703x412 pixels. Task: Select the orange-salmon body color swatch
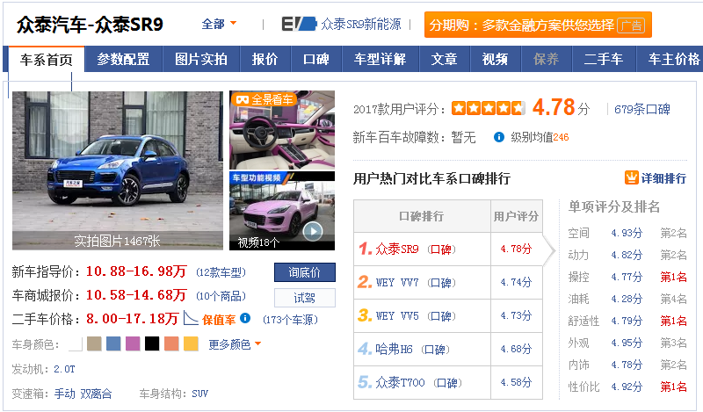pos(171,343)
